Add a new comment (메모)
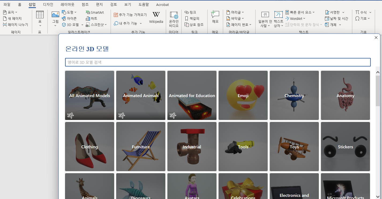Viewport: 382px width, 199px height. [215, 17]
